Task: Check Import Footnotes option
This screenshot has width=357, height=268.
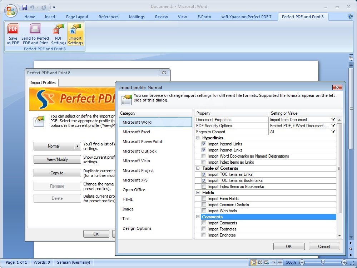Action: tap(204, 229)
